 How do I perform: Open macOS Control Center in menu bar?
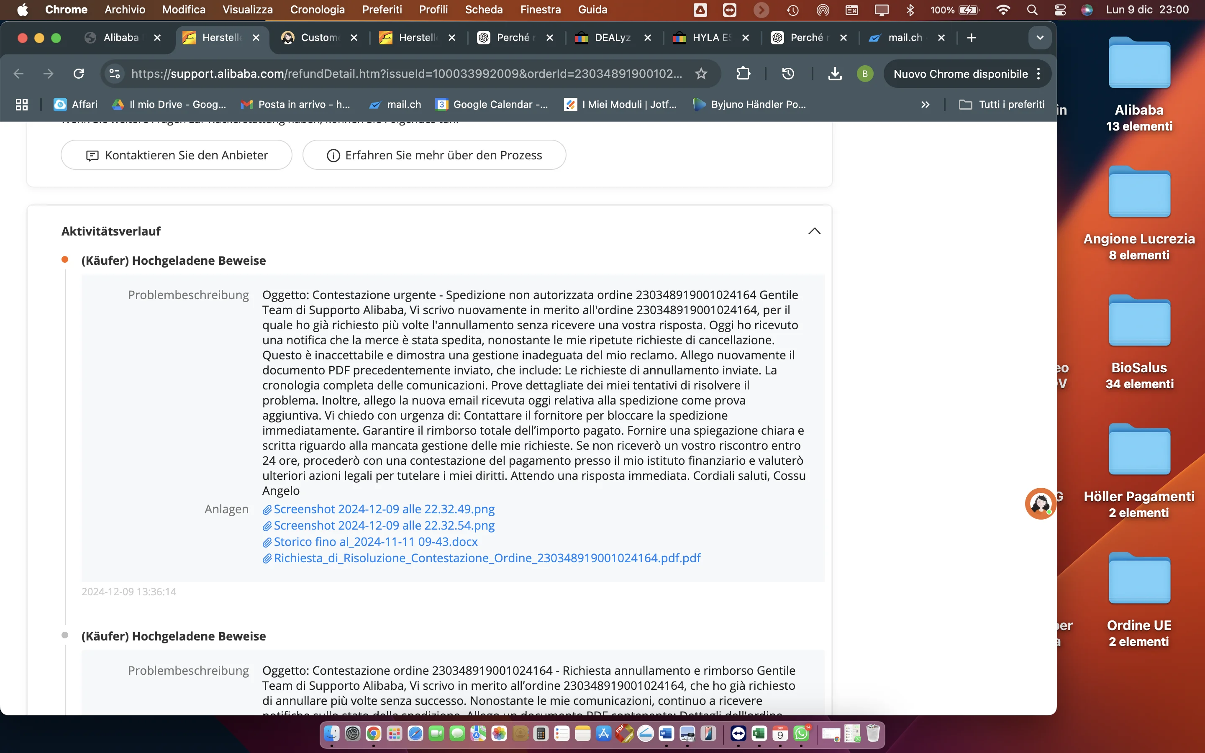(1060, 10)
